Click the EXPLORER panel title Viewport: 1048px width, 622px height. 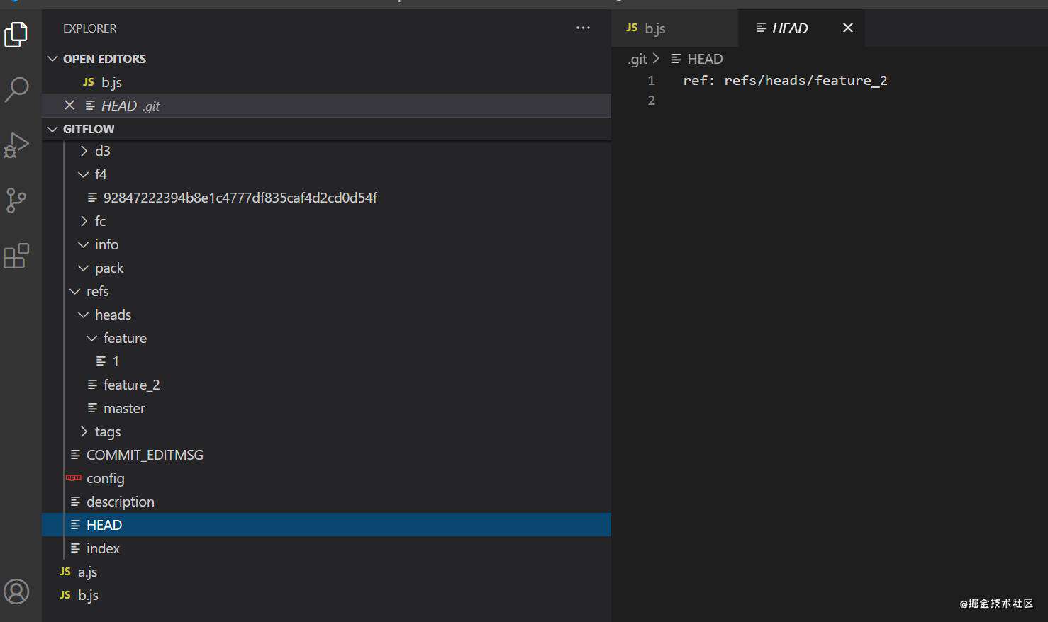tap(89, 28)
